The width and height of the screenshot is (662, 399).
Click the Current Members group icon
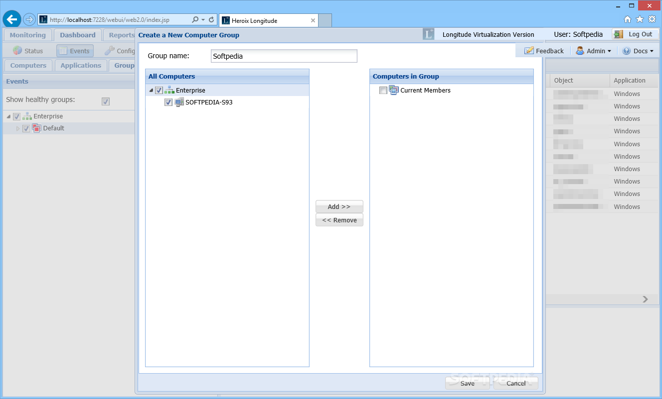pyautogui.click(x=394, y=90)
